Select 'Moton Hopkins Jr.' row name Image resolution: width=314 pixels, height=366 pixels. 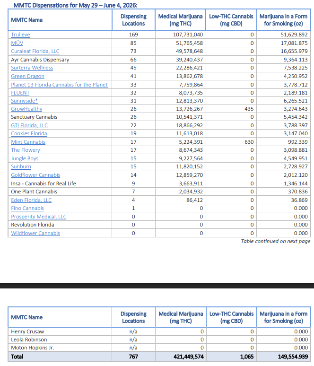(x=33, y=348)
